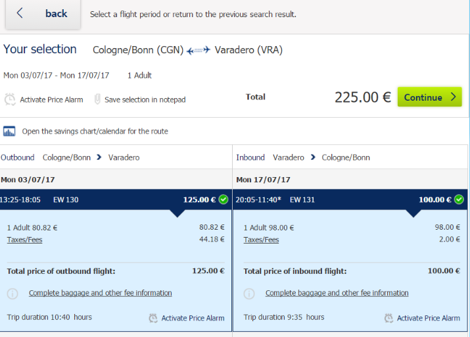Click the back arrow icon
Screen dimensions: 470x337
point(20,13)
